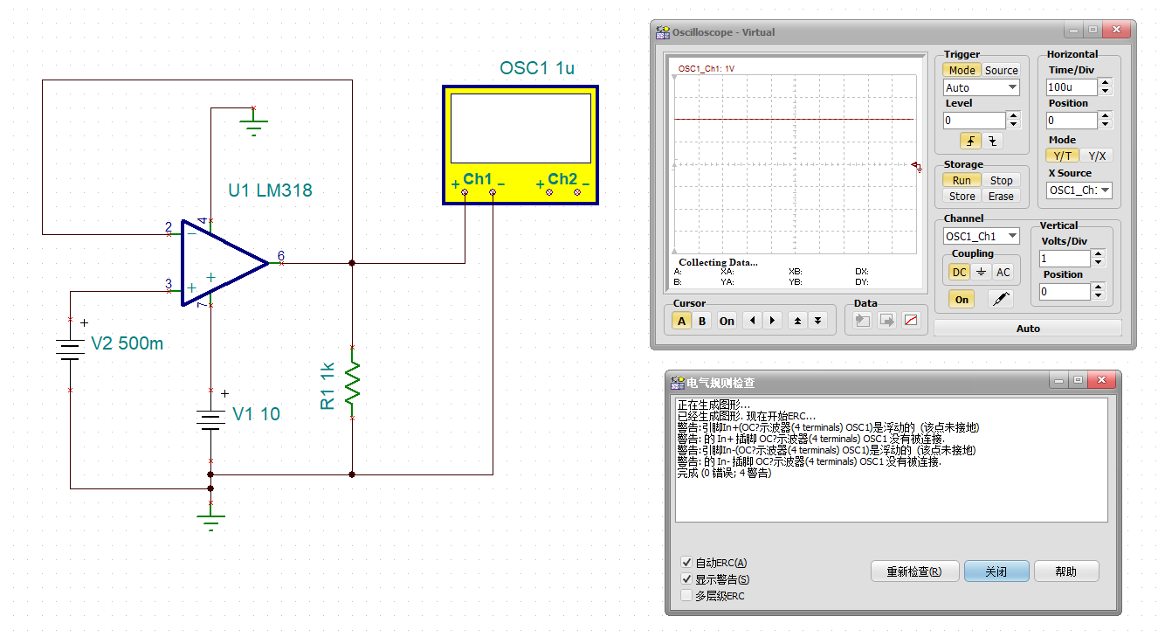
Task: Switch horizontal mode to Y/T
Action: pos(1062,156)
